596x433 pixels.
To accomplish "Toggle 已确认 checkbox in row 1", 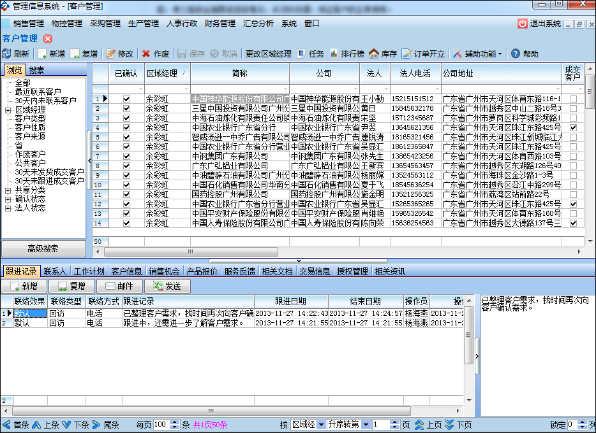I will coord(126,99).
